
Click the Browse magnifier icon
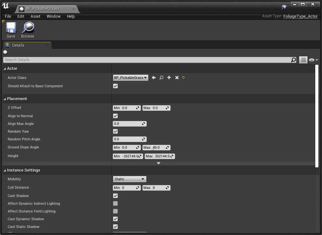pyautogui.click(x=28, y=27)
